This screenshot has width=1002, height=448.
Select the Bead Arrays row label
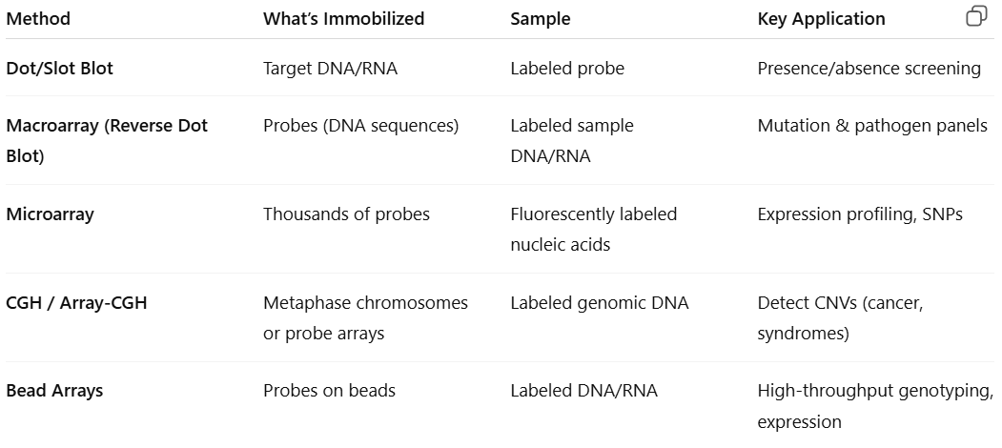(x=54, y=391)
